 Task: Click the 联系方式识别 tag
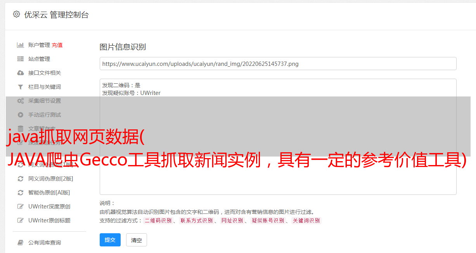click(197, 220)
